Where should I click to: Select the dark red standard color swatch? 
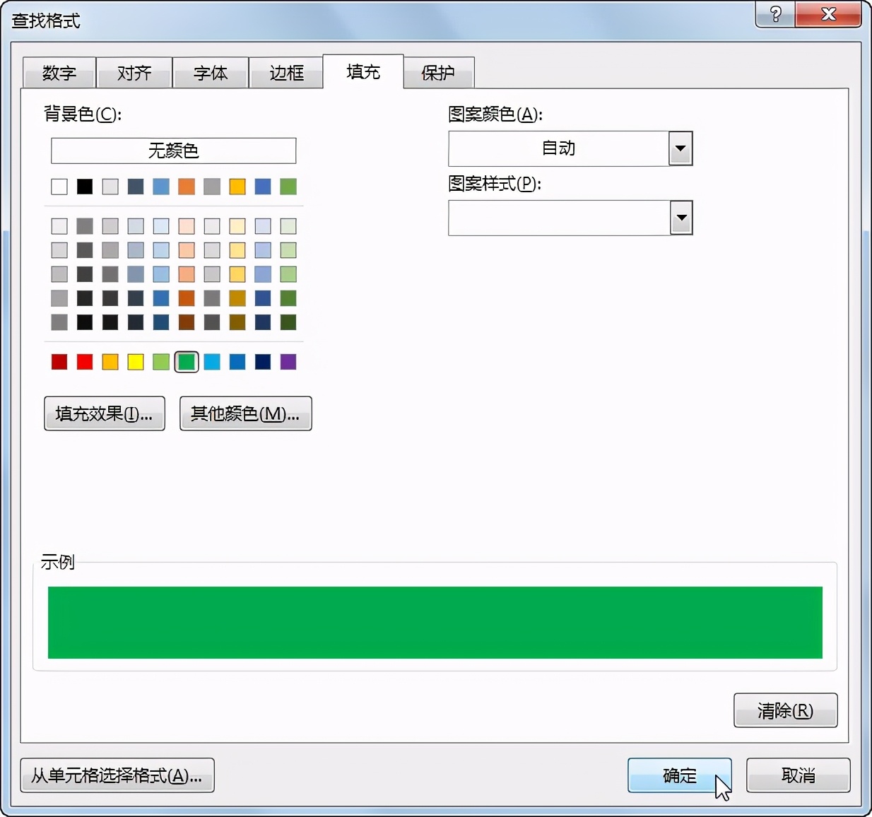(x=59, y=361)
